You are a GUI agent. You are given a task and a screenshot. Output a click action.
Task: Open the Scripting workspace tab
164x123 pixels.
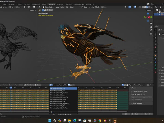click(x=88, y=4)
